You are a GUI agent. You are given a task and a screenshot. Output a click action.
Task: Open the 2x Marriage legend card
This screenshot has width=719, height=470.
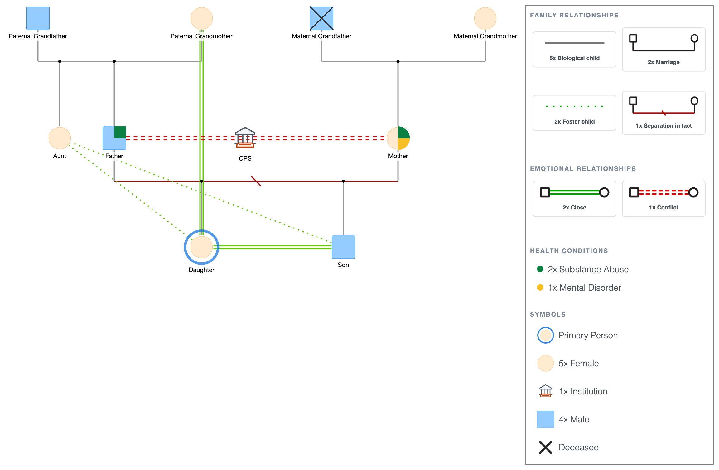click(664, 49)
